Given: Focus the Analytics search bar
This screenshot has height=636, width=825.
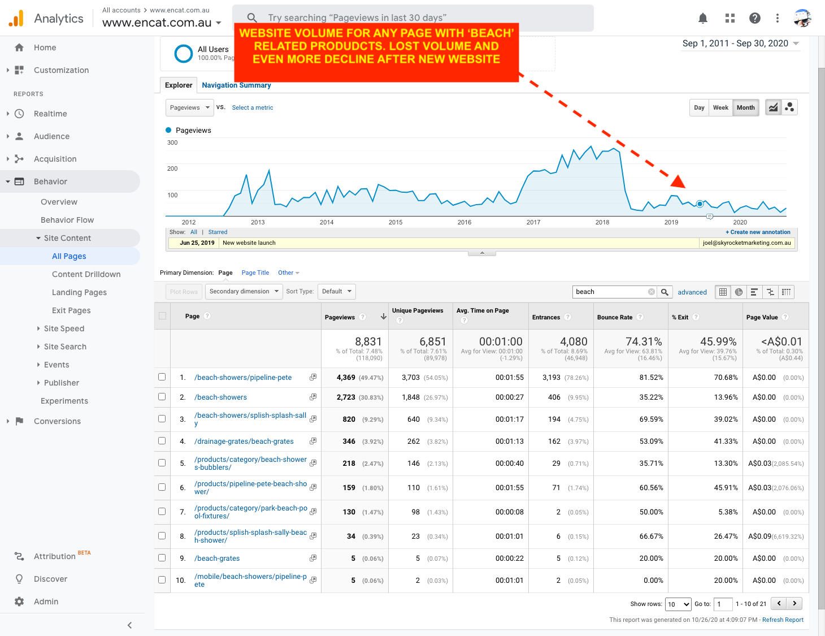Looking at the screenshot, I should click(413, 18).
